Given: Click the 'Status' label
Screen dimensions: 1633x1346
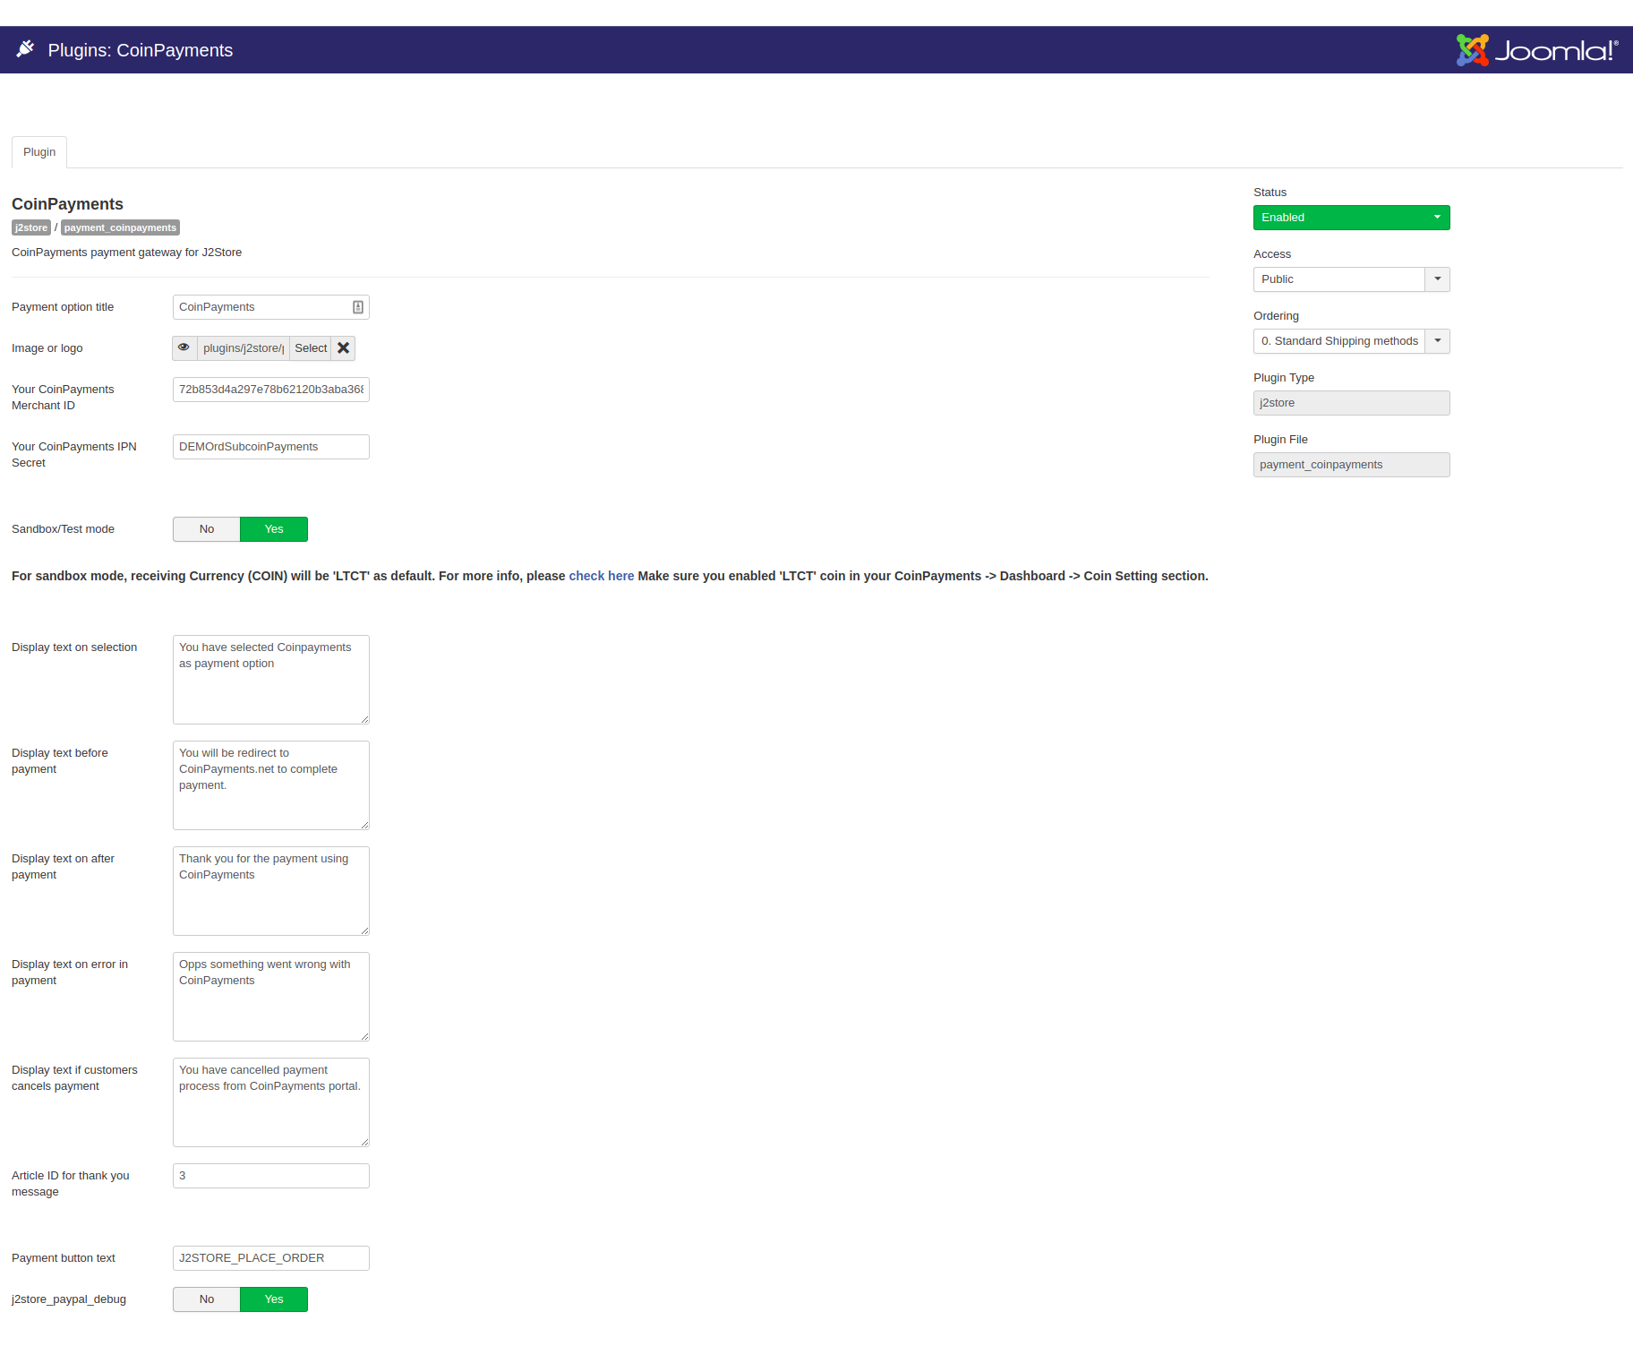Looking at the screenshot, I should pos(1270,193).
